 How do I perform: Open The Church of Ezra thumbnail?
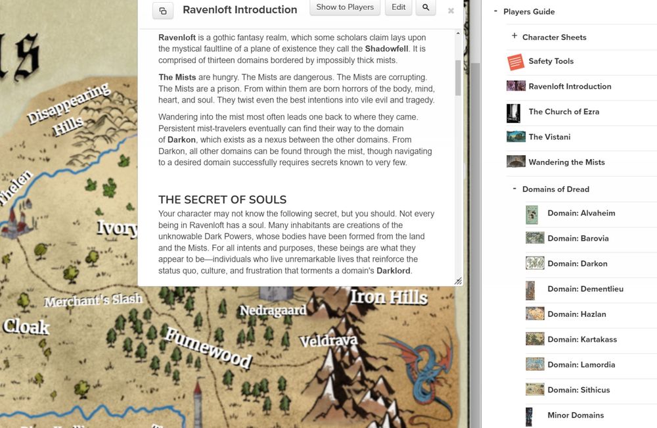[x=513, y=113]
